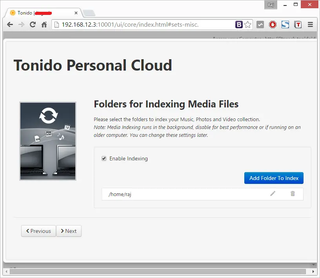Open the Chrome hamburger menu
This screenshot has width=320, height=278.
[x=311, y=25]
